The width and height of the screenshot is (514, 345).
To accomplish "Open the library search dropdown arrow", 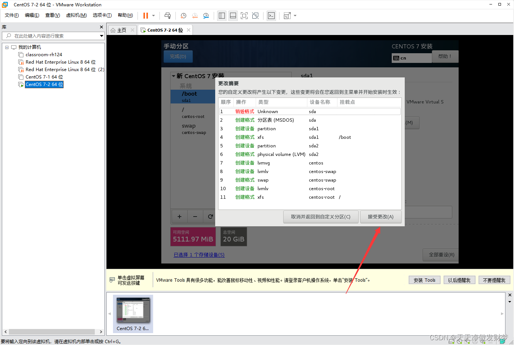I will 101,36.
